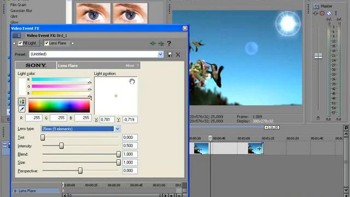
Task: Select Film Grain in the effects list
Action: click(x=18, y=5)
